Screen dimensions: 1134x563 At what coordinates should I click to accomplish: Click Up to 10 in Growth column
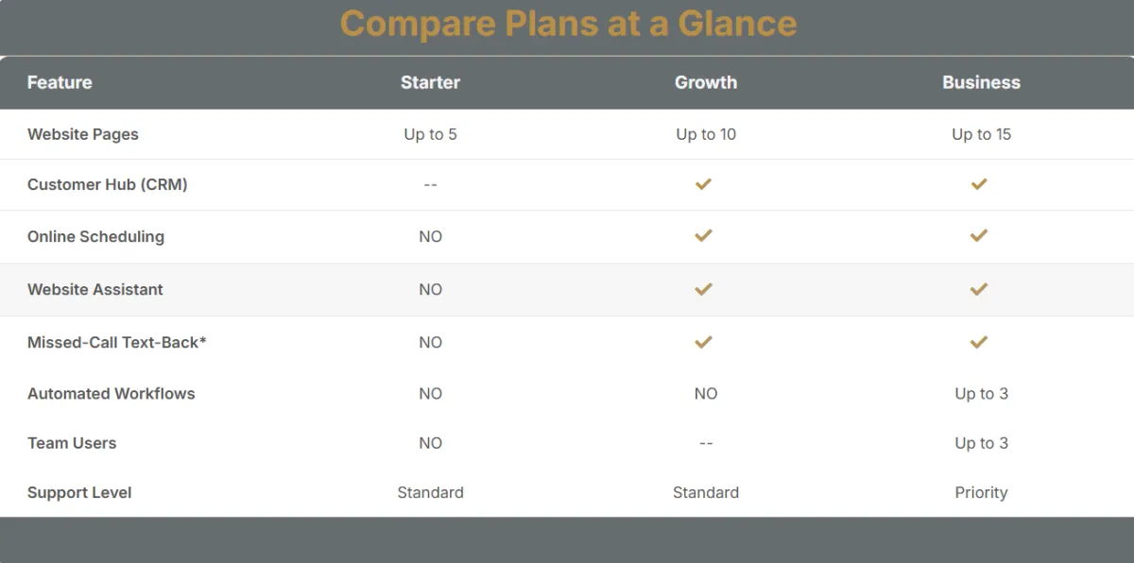[706, 134]
